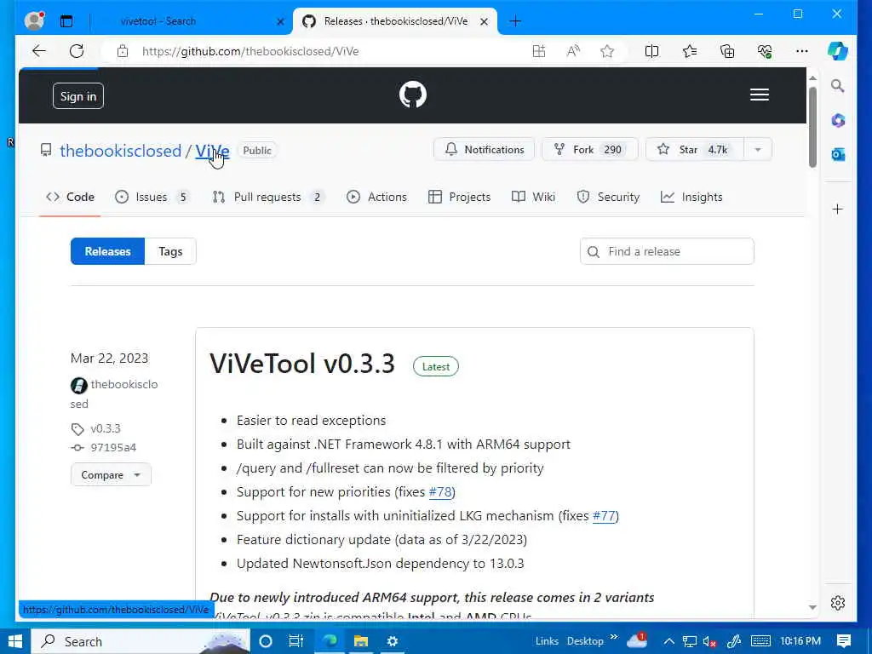Image resolution: width=872 pixels, height=654 pixels.
Task: Show hidden tray icons chevron
Action: [669, 641]
